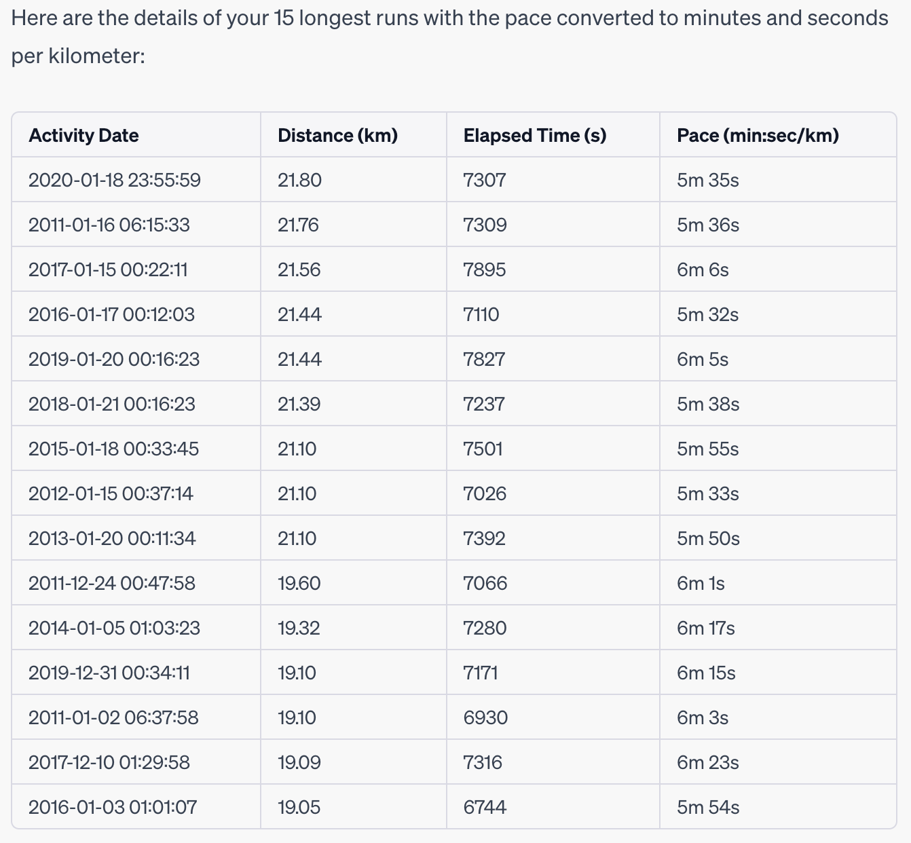Viewport: 911px width, 843px height.
Task: Click the 5m 32s pace cell
Action: pyautogui.click(x=707, y=315)
